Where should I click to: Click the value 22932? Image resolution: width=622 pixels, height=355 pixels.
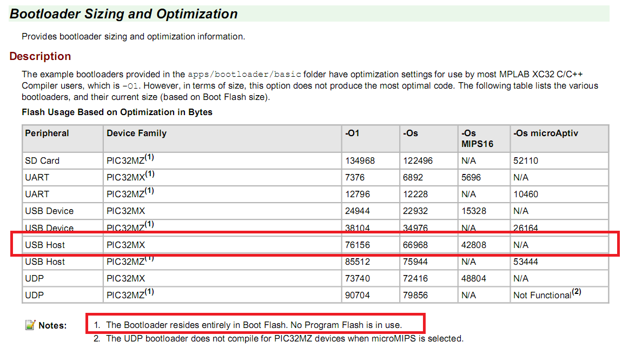coord(415,211)
